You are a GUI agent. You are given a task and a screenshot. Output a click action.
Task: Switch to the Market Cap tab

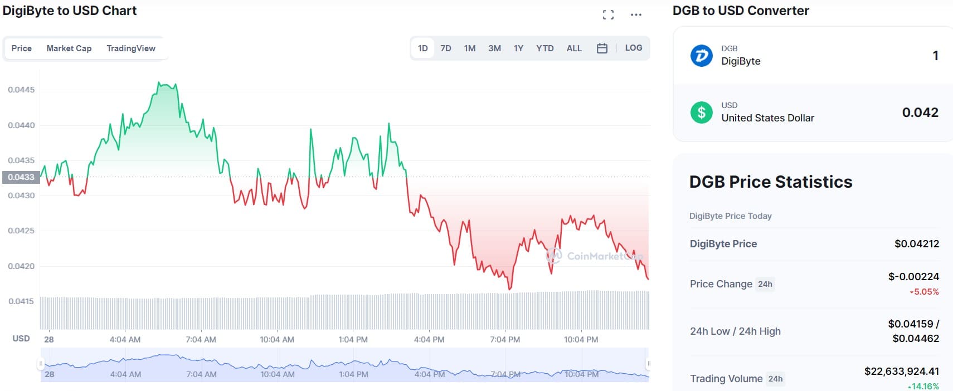click(x=69, y=48)
